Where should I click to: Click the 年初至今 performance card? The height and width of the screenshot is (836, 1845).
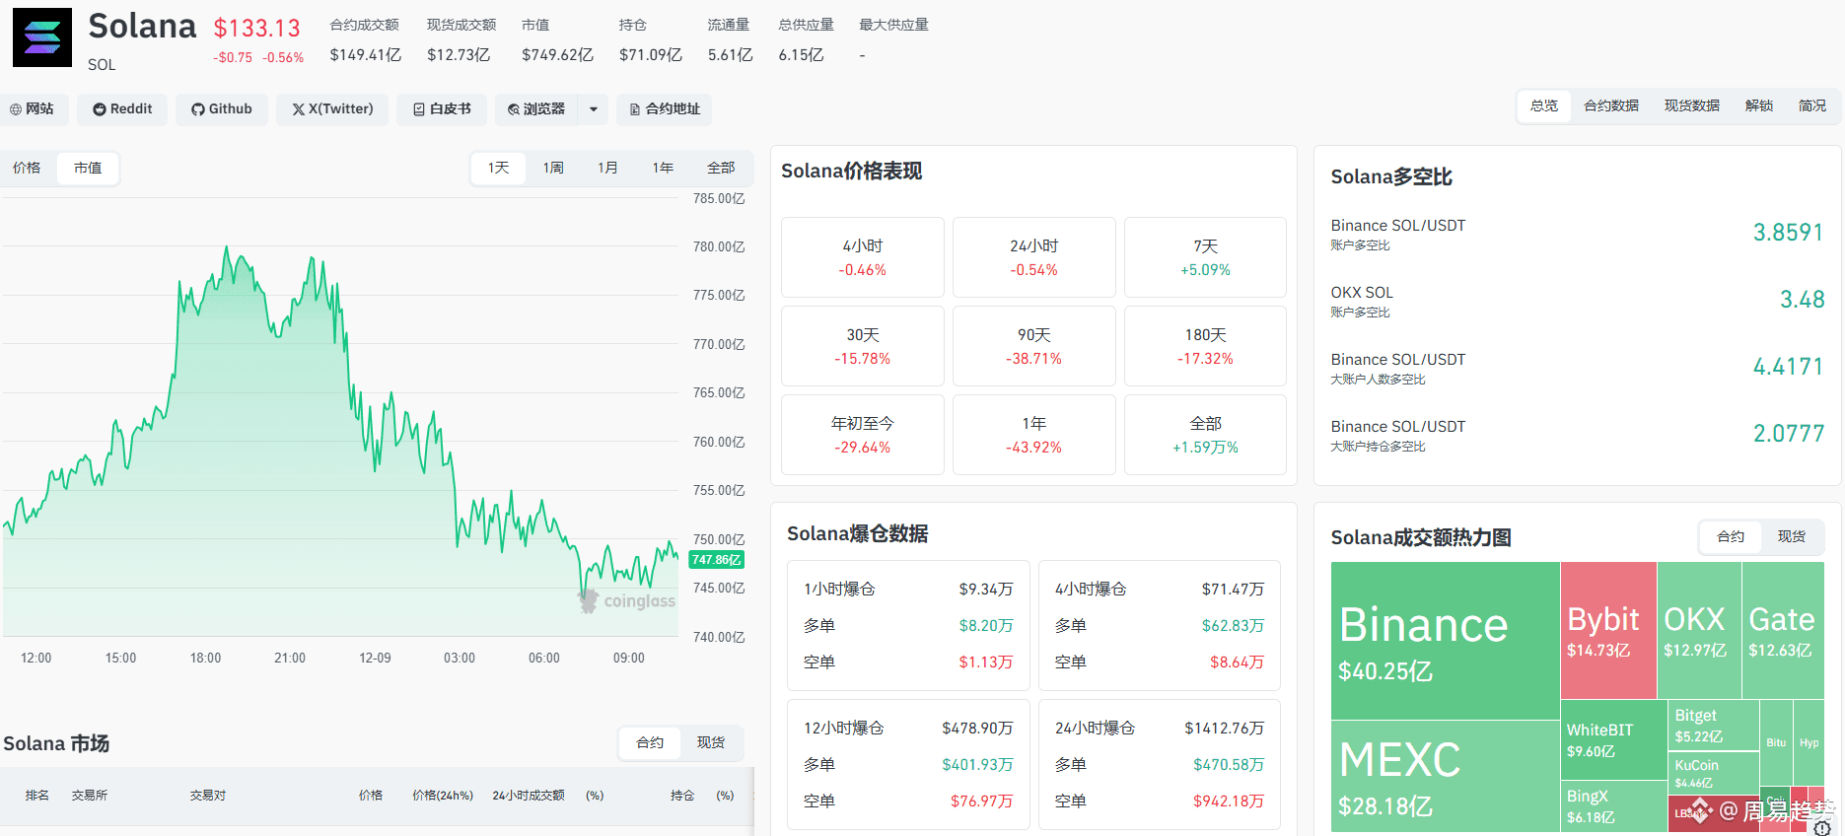(862, 435)
